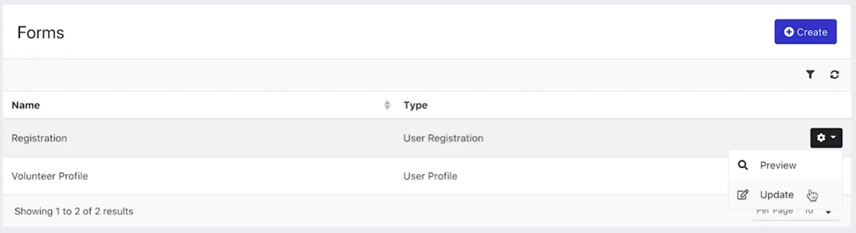Click the Forms page heading

(41, 33)
